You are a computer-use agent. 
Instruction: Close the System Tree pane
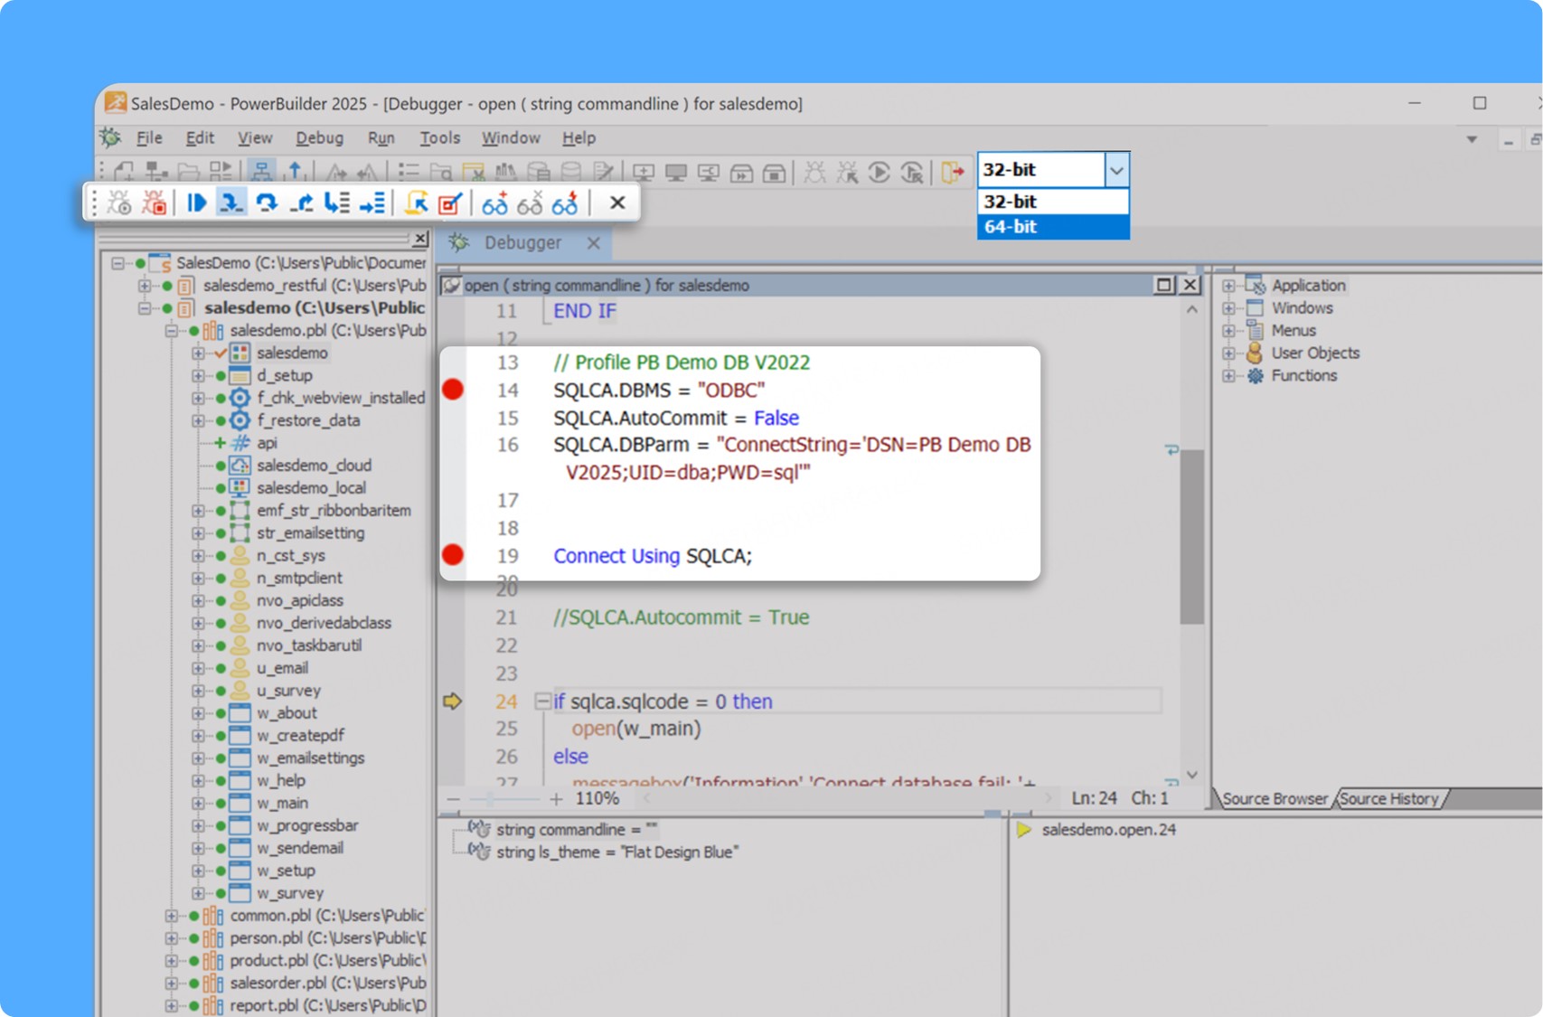click(x=420, y=239)
